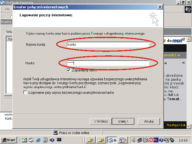Open the command prompt quick launch icon

point(59,140)
